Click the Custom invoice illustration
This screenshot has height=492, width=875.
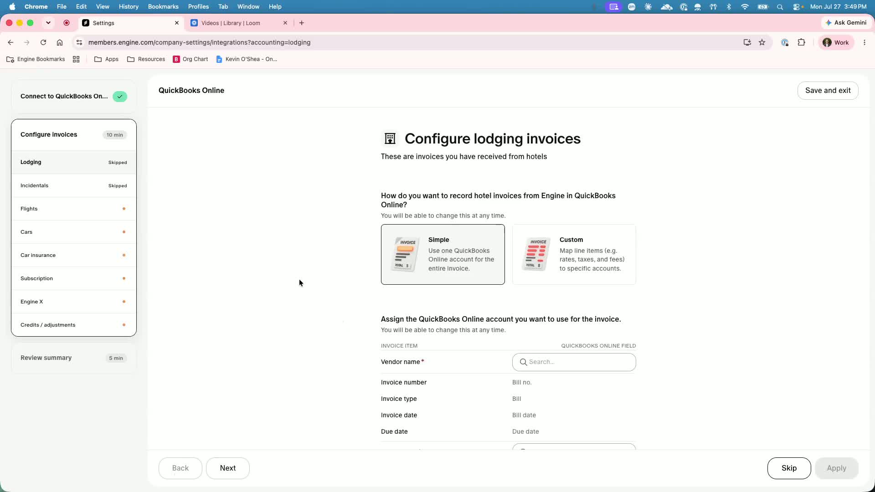coord(536,254)
